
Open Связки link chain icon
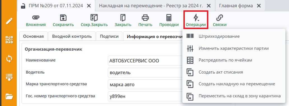click(x=220, y=18)
